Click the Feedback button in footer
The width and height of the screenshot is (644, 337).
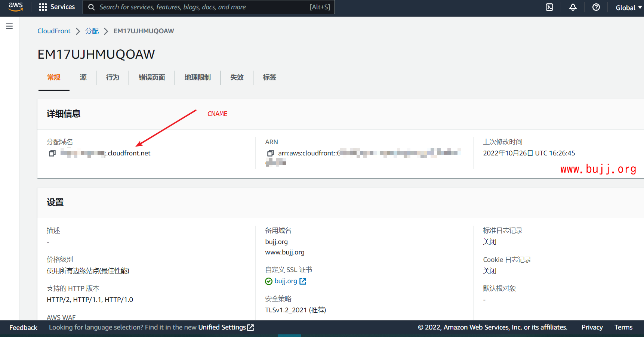click(x=23, y=328)
